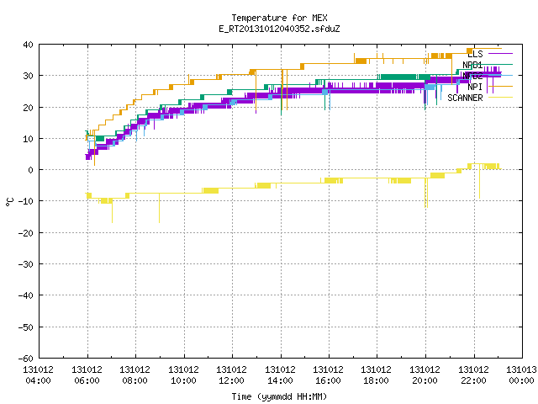
Task: Click the 14:00 x-axis time label
Action: click(x=280, y=380)
